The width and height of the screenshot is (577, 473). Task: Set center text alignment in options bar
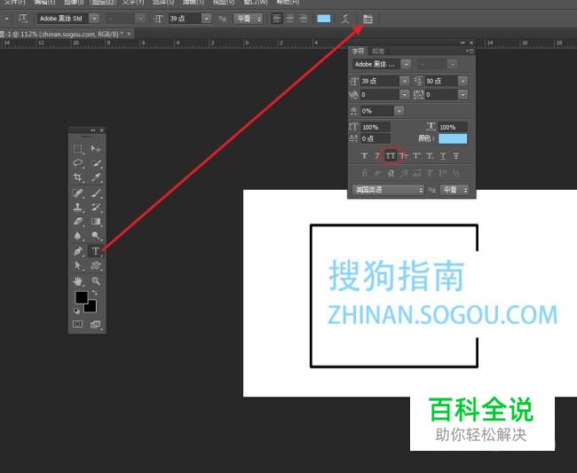[290, 19]
